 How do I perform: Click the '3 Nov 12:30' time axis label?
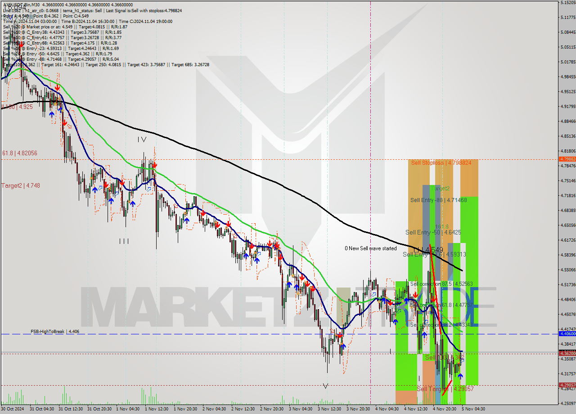pos(329,409)
